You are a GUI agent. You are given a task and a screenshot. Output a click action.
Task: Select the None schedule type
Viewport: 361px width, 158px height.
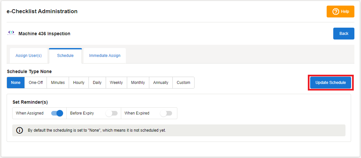coord(16,83)
